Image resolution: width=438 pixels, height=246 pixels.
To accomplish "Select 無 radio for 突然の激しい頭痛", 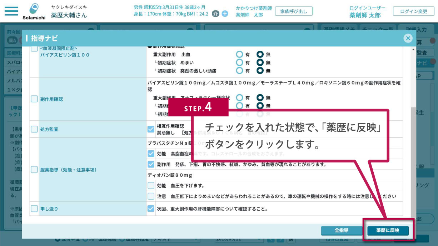I will click(260, 71).
